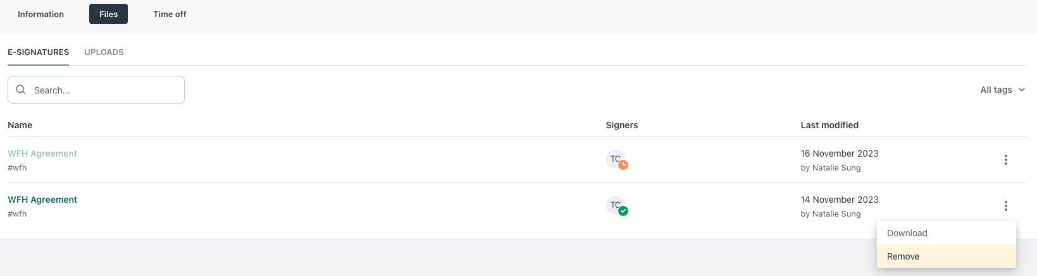Open the signed WFH Agreement link
1037x276 pixels.
click(x=42, y=200)
